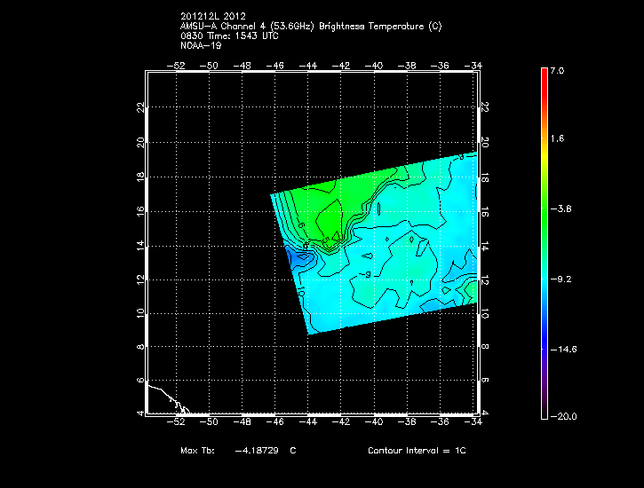The height and width of the screenshot is (488, 644).
Task: Click the -9.2 colorbar label
Action: 560,279
